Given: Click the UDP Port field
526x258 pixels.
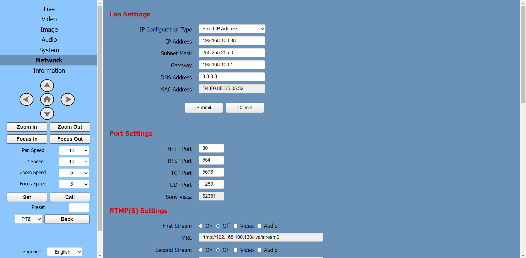Looking at the screenshot, I should click(x=211, y=184).
